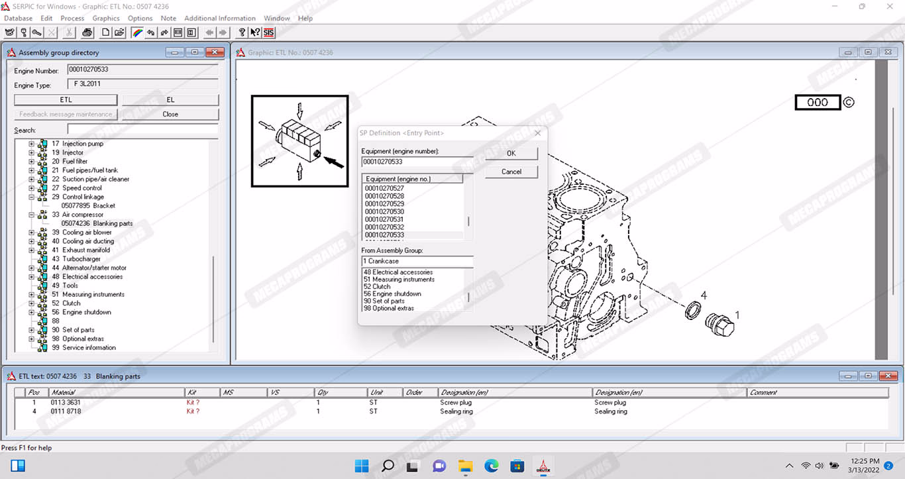The height and width of the screenshot is (479, 905).
Task: Click the node icon beside 17 Injection pump
Action: (43, 144)
